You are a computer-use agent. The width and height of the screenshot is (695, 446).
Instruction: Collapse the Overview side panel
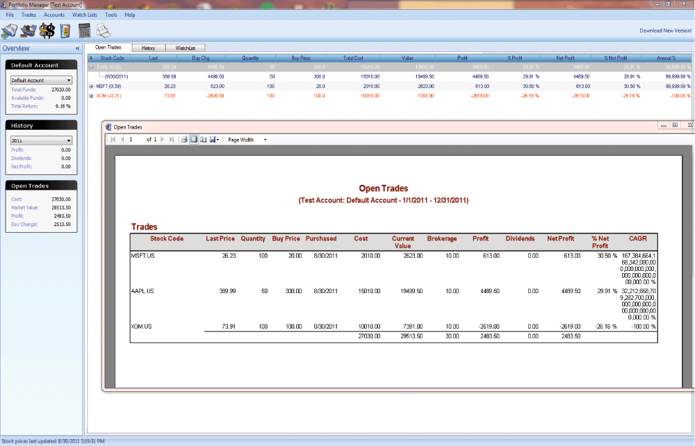77,49
